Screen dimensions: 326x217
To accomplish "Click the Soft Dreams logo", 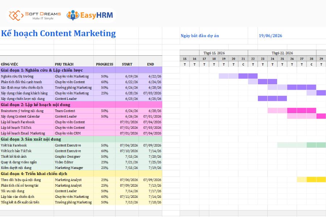I will click(x=35, y=16).
